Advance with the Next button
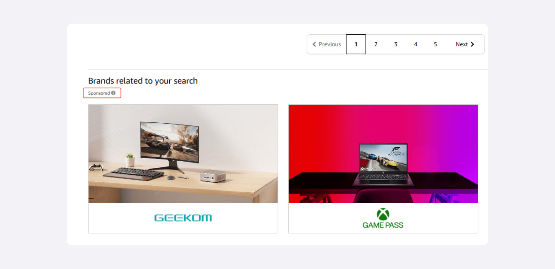555x269 pixels. 465,44
